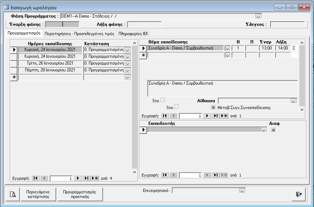Image resolution: width=314 pixels, height=207 pixels.
Task: Click the preview magnifier icon button
Action: tap(13, 194)
